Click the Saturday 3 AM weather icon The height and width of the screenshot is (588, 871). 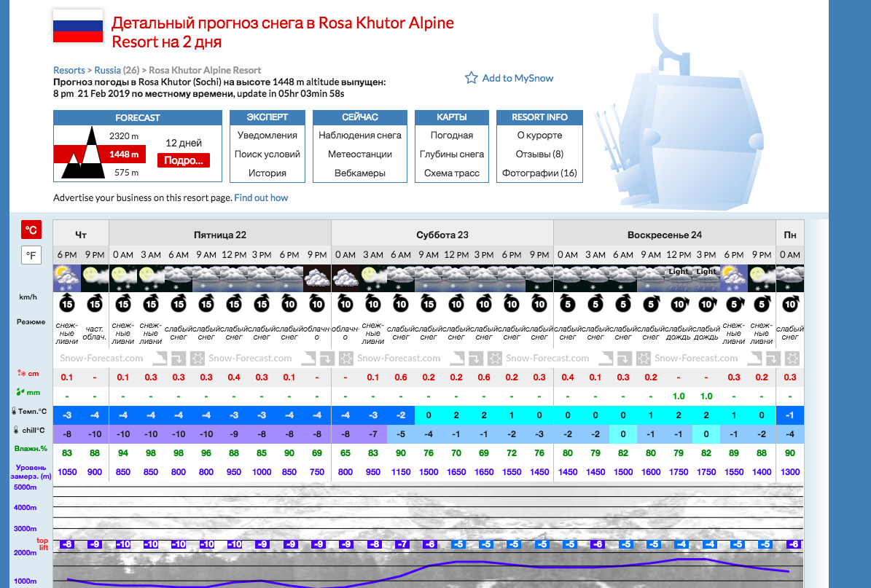pos(373,279)
